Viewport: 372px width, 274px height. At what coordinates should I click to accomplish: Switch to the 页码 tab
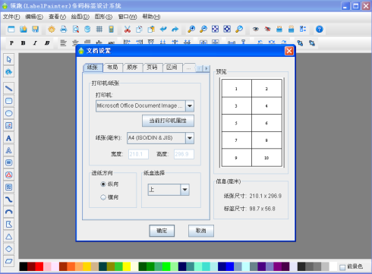coord(153,68)
